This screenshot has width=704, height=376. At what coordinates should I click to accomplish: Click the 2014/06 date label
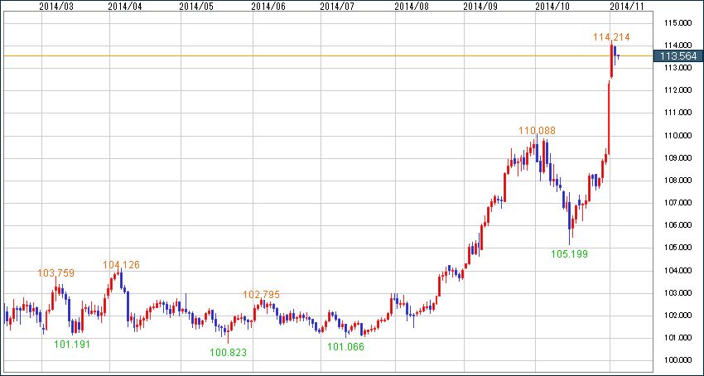pos(268,7)
